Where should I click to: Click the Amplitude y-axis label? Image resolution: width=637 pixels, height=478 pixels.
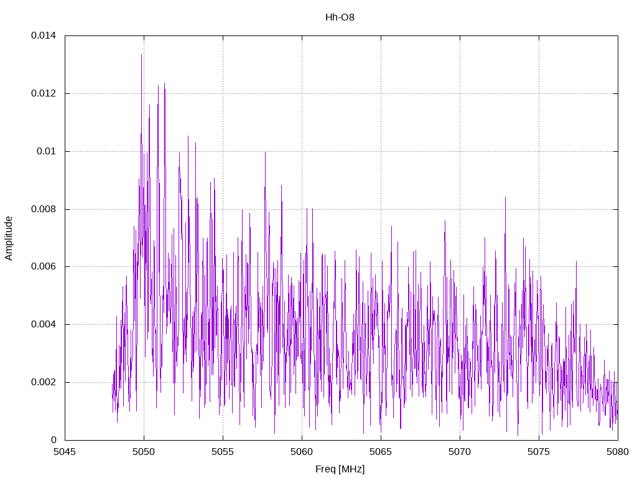(x=9, y=238)
